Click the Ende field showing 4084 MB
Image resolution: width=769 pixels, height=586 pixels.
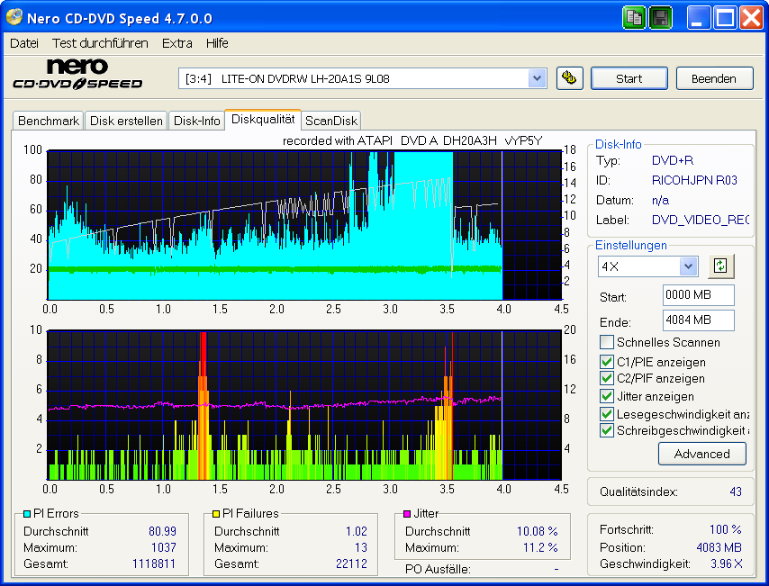click(x=698, y=321)
